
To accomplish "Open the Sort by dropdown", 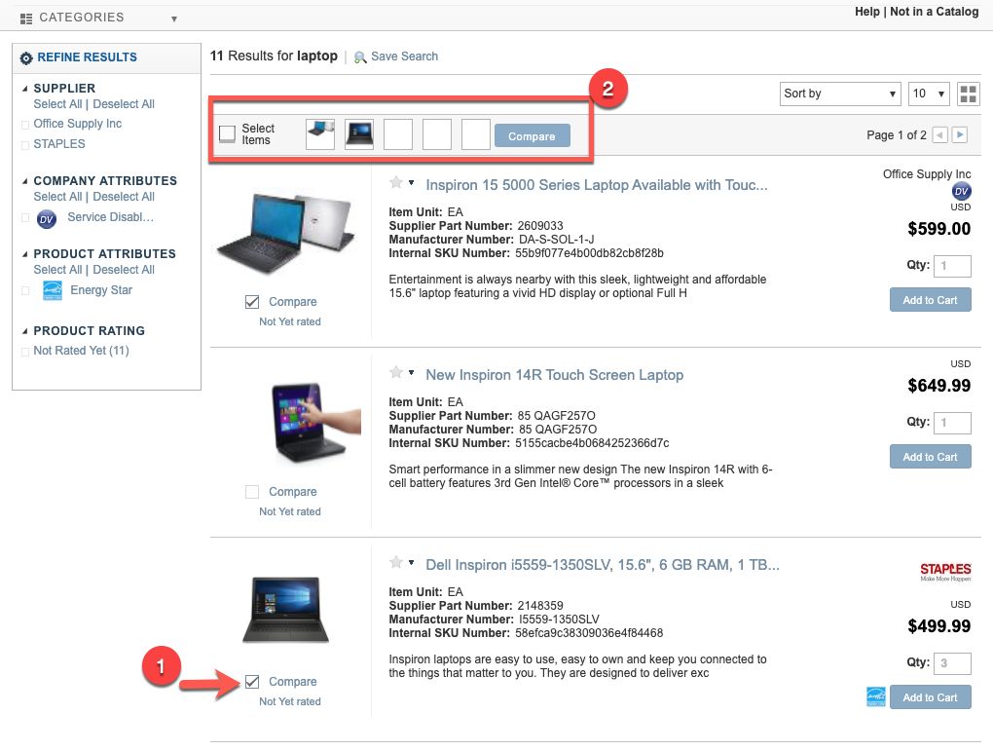I will tap(840, 94).
